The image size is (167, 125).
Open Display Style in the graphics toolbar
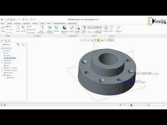tap(95, 40)
